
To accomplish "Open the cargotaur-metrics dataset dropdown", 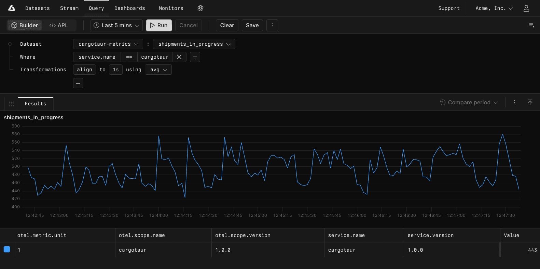I will coord(108,44).
